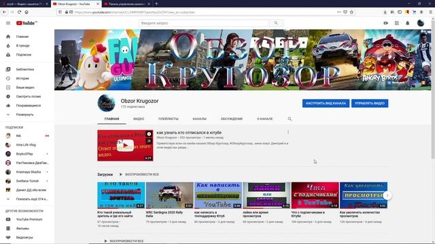The height and width of the screenshot is (244, 435).
Task: Bookmark this page with star icon
Action: pyautogui.click(x=351, y=12)
